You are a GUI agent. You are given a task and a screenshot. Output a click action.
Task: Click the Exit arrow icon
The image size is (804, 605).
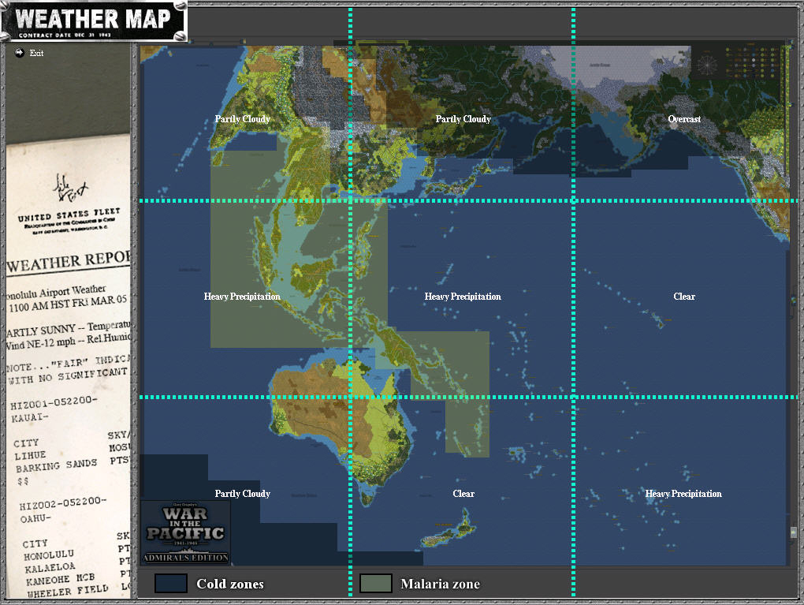20,53
